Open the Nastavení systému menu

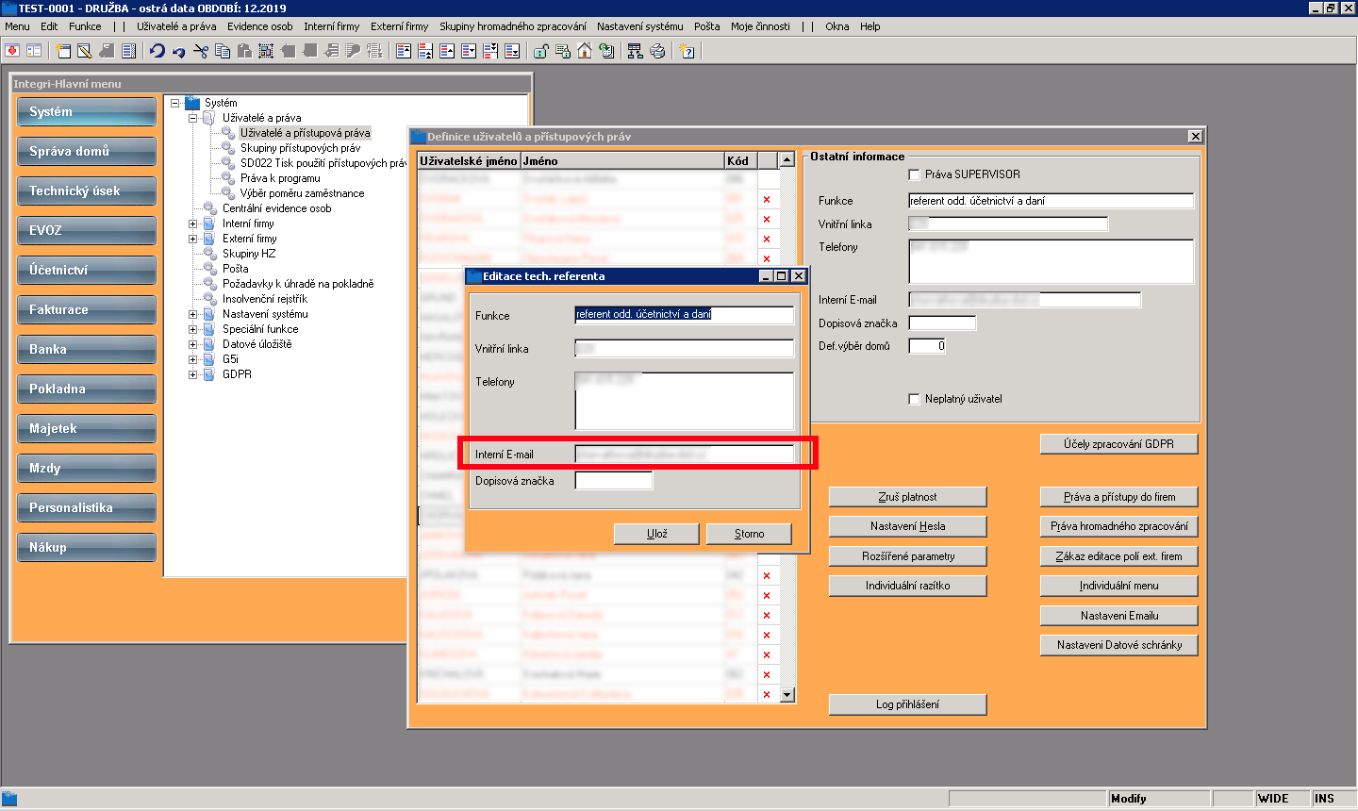point(640,26)
